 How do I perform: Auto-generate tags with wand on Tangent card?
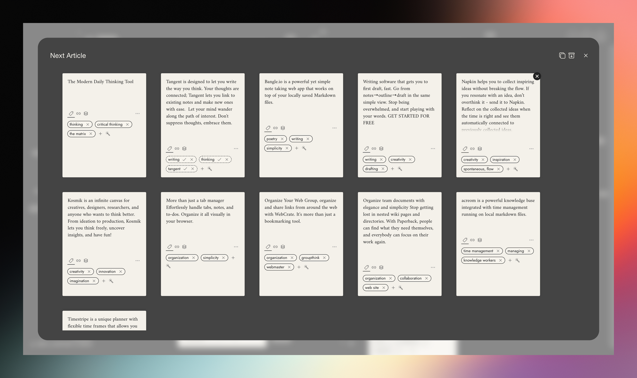tap(210, 169)
